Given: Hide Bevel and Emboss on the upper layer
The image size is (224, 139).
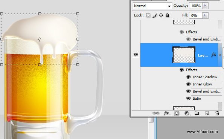Looking at the screenshot, I should click(189, 39).
